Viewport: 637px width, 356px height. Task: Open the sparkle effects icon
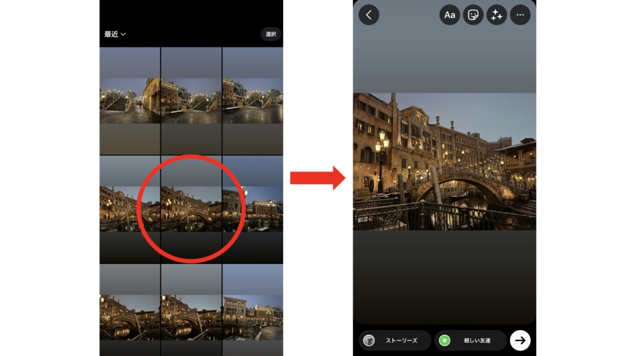point(496,15)
